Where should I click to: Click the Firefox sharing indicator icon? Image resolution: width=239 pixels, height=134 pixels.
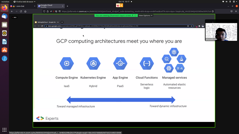(118, 5)
